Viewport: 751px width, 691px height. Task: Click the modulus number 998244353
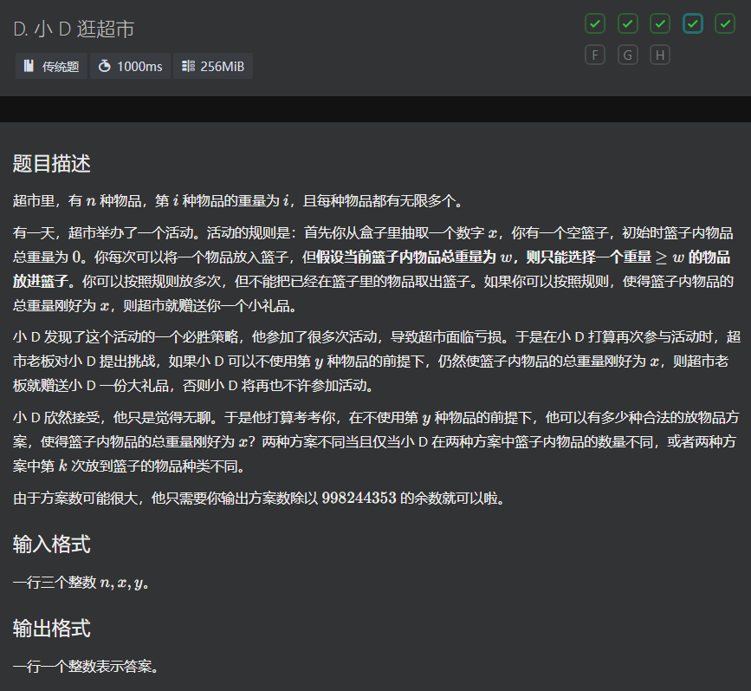(x=359, y=499)
